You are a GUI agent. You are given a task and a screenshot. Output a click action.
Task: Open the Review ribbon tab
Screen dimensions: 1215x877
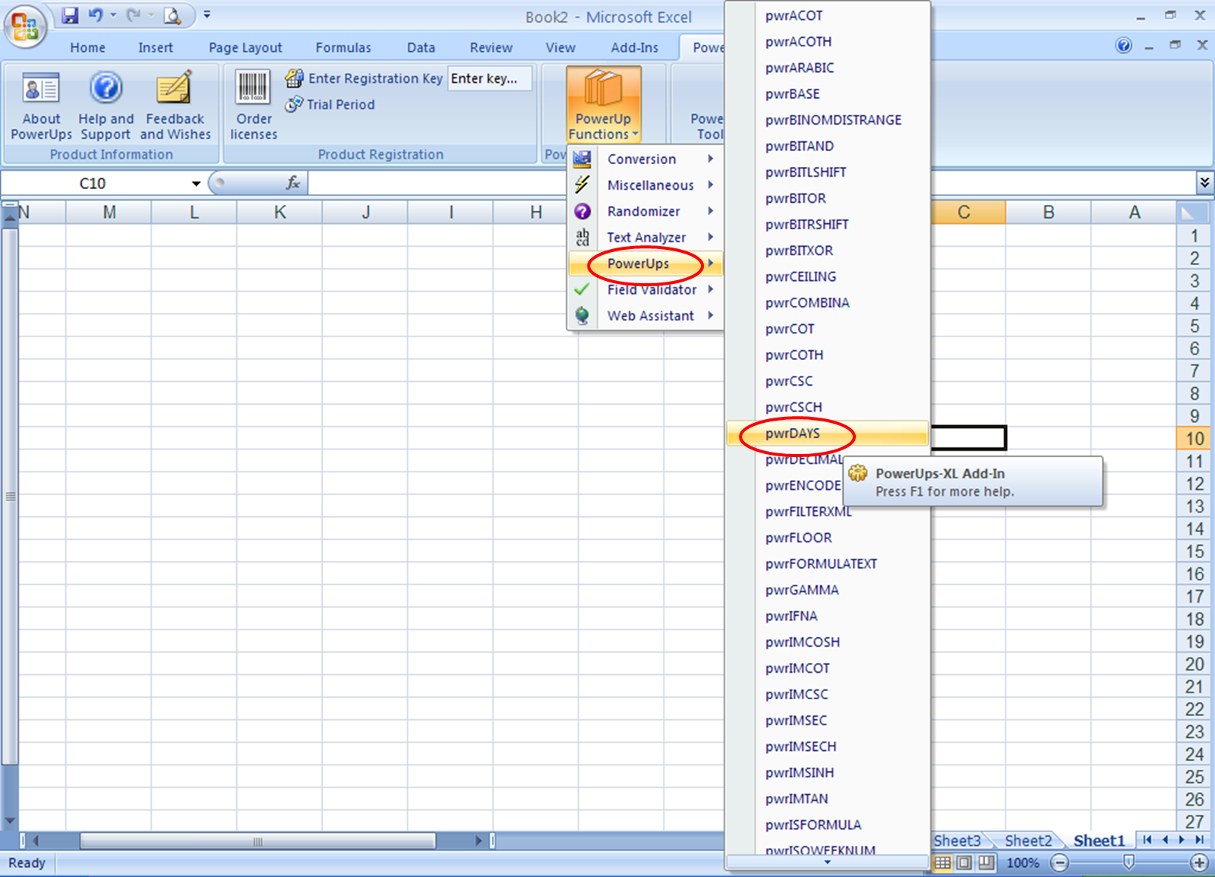(491, 47)
